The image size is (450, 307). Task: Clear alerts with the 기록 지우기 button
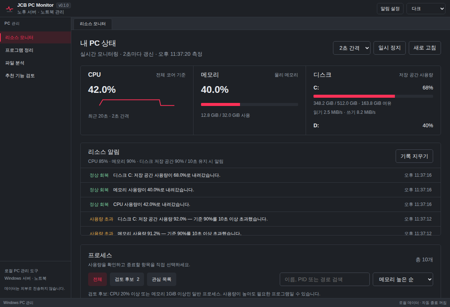414,156
